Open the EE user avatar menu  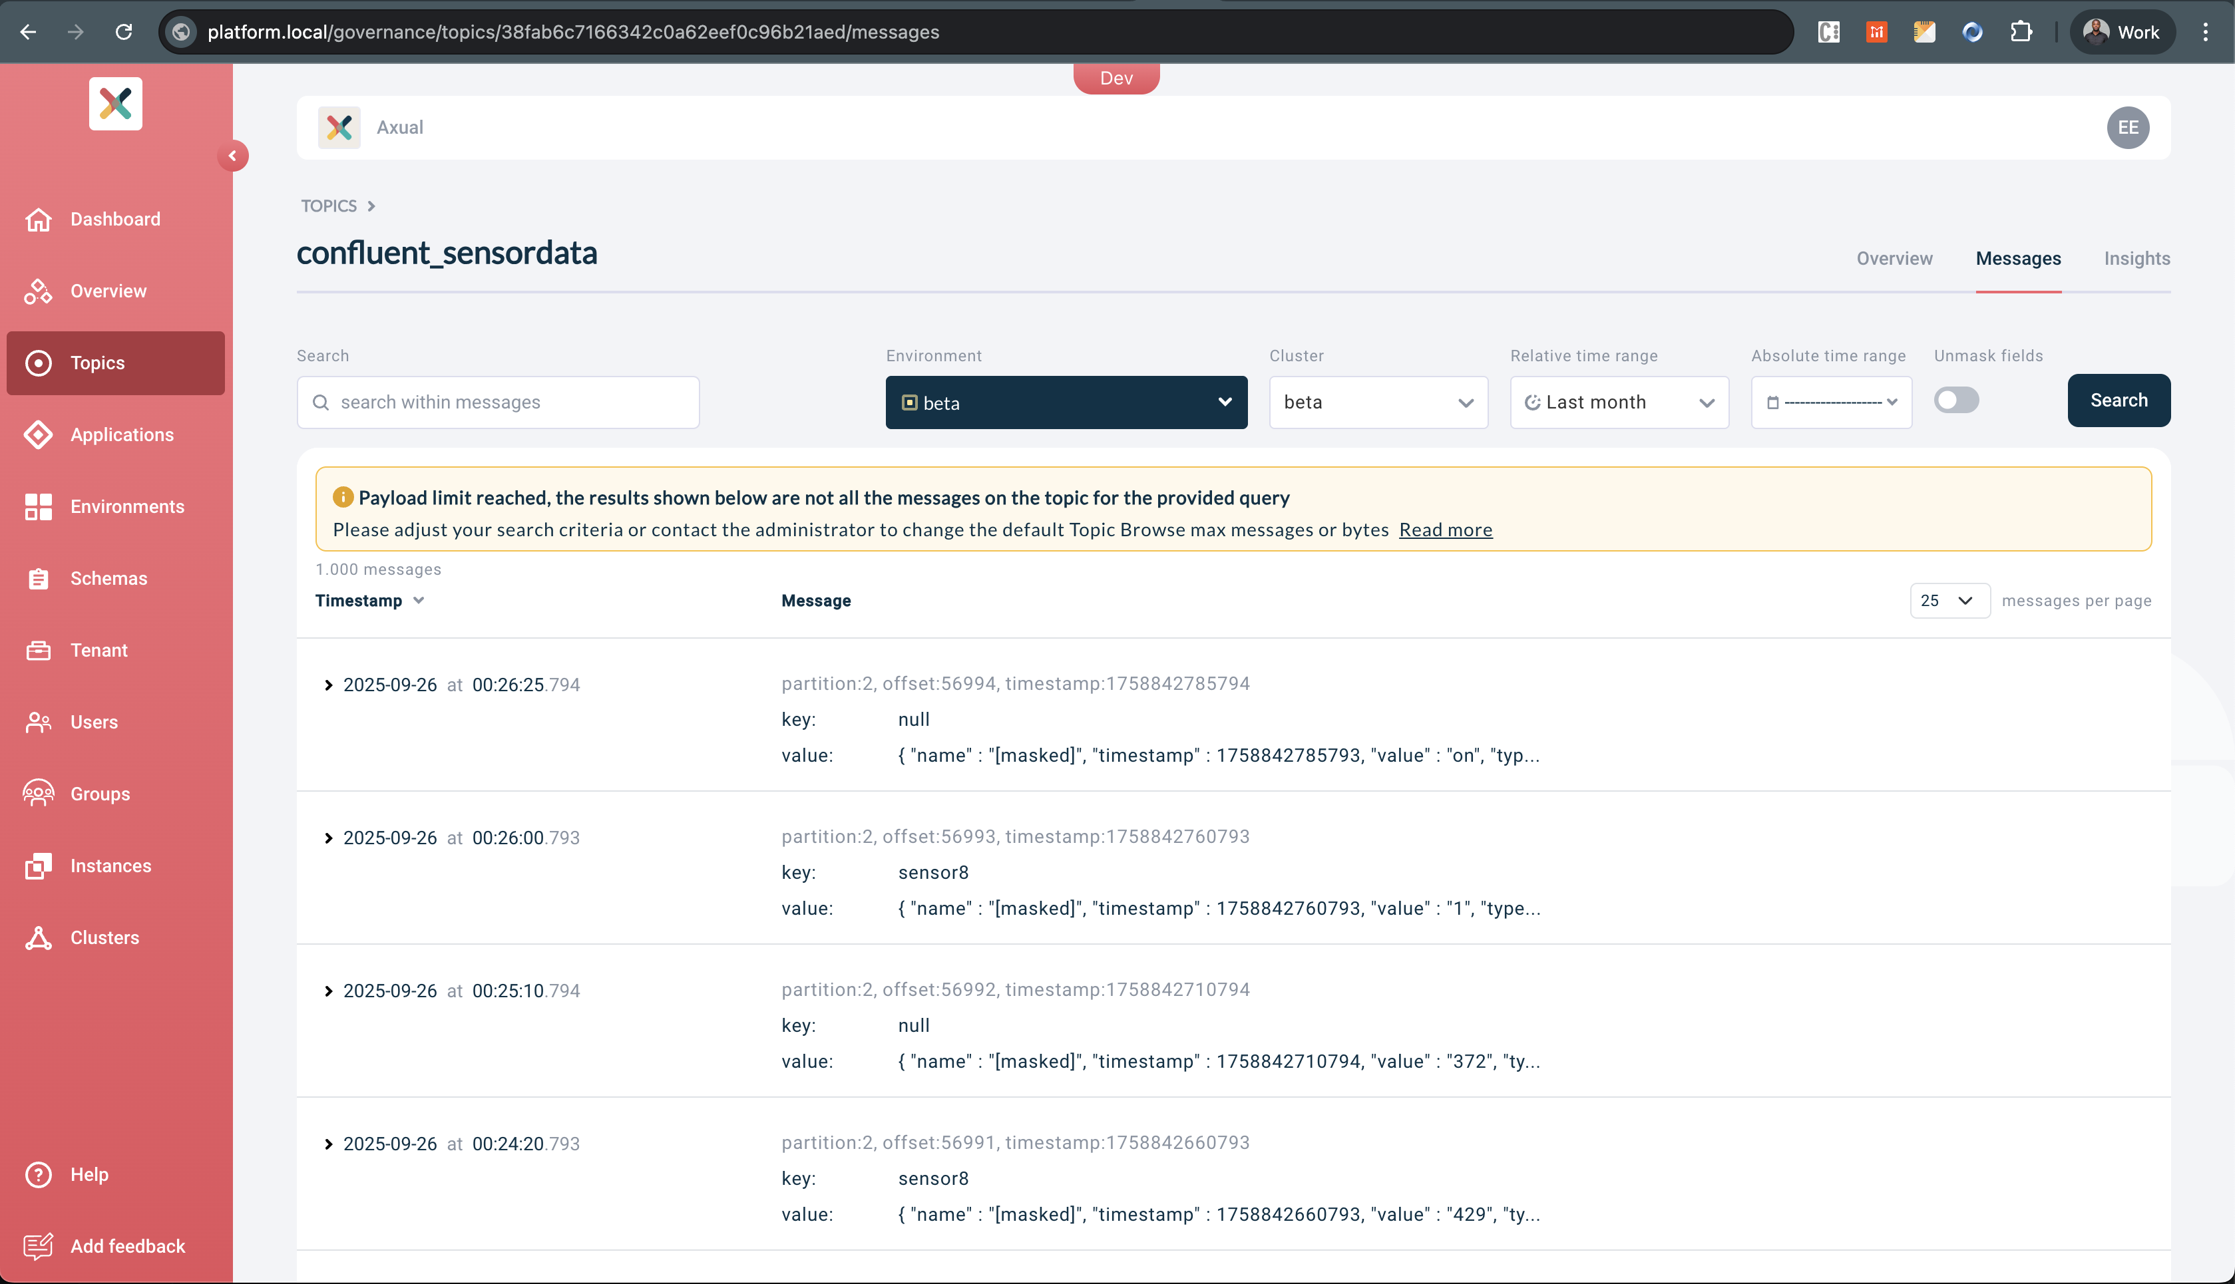tap(2129, 127)
